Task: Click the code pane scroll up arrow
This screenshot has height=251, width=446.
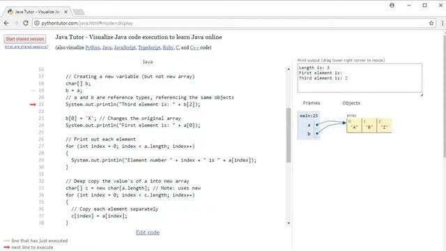Action: click(289, 69)
